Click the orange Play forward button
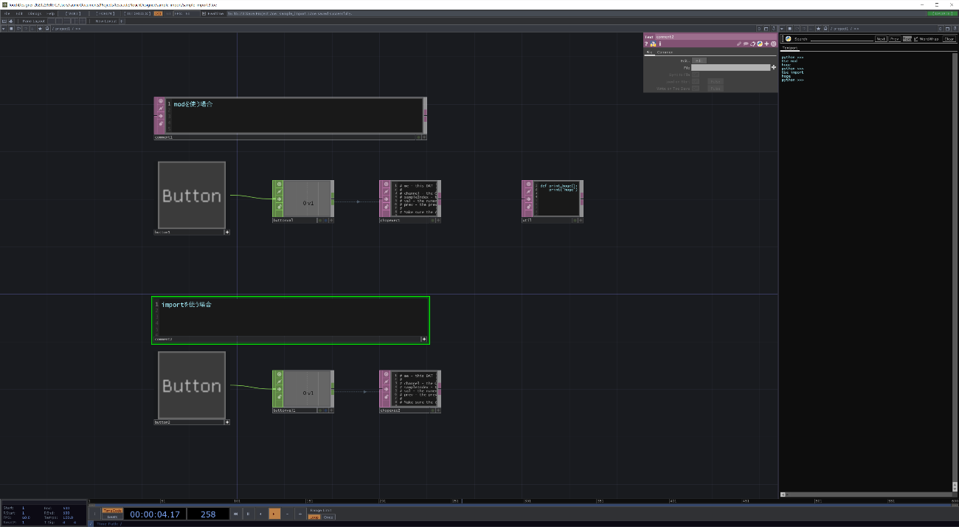959x527 pixels. 274,514
